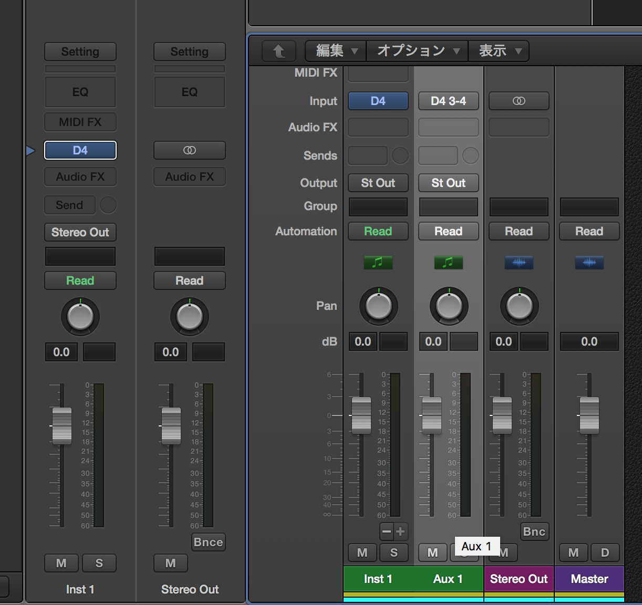Screen dimensions: 642x605
Task: Click MIDI FX slot in inspector
Action: tap(80, 122)
